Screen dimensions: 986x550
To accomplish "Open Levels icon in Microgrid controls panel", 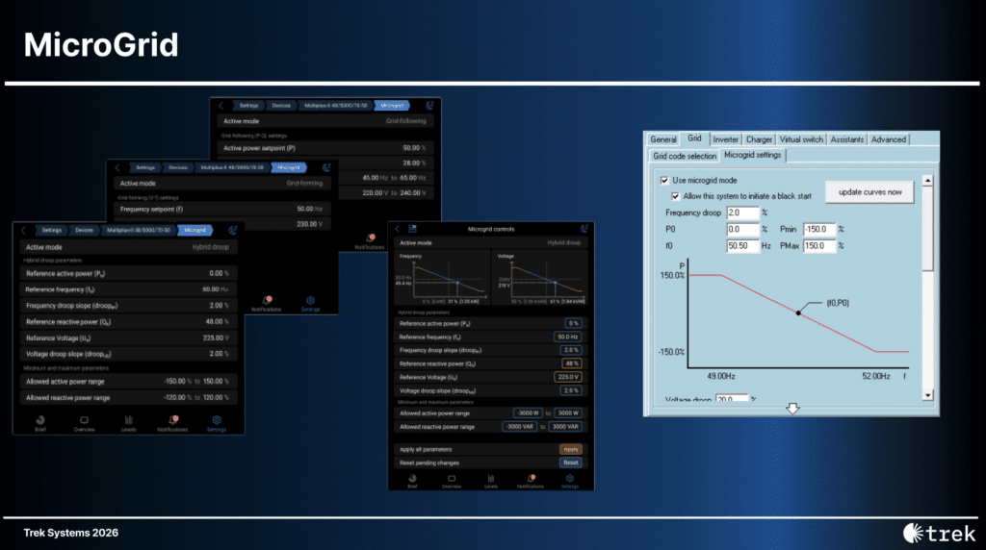I will 490,479.
